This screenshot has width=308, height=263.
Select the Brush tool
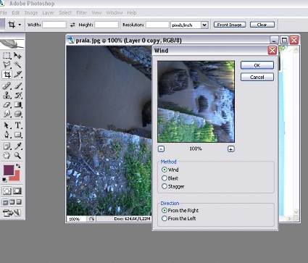click(x=17, y=86)
